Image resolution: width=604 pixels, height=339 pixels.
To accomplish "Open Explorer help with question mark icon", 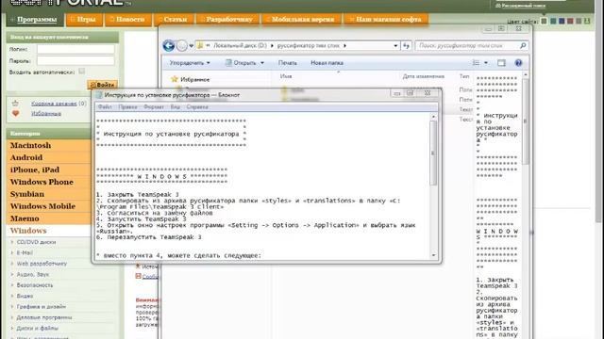I will point(518,63).
